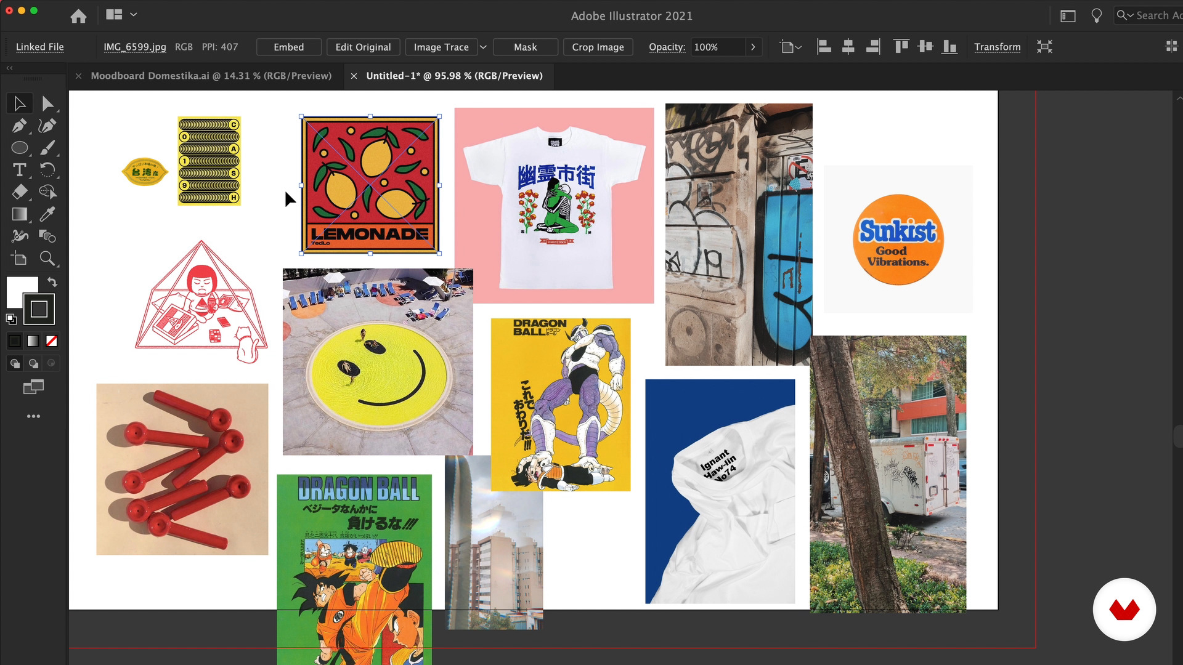The width and height of the screenshot is (1183, 665).
Task: Align selection to vertical center
Action: click(925, 47)
